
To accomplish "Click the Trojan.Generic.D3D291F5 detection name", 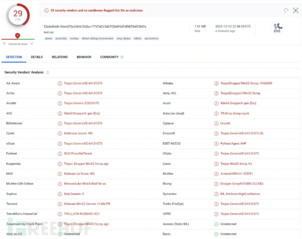I will click(x=81, y=103).
